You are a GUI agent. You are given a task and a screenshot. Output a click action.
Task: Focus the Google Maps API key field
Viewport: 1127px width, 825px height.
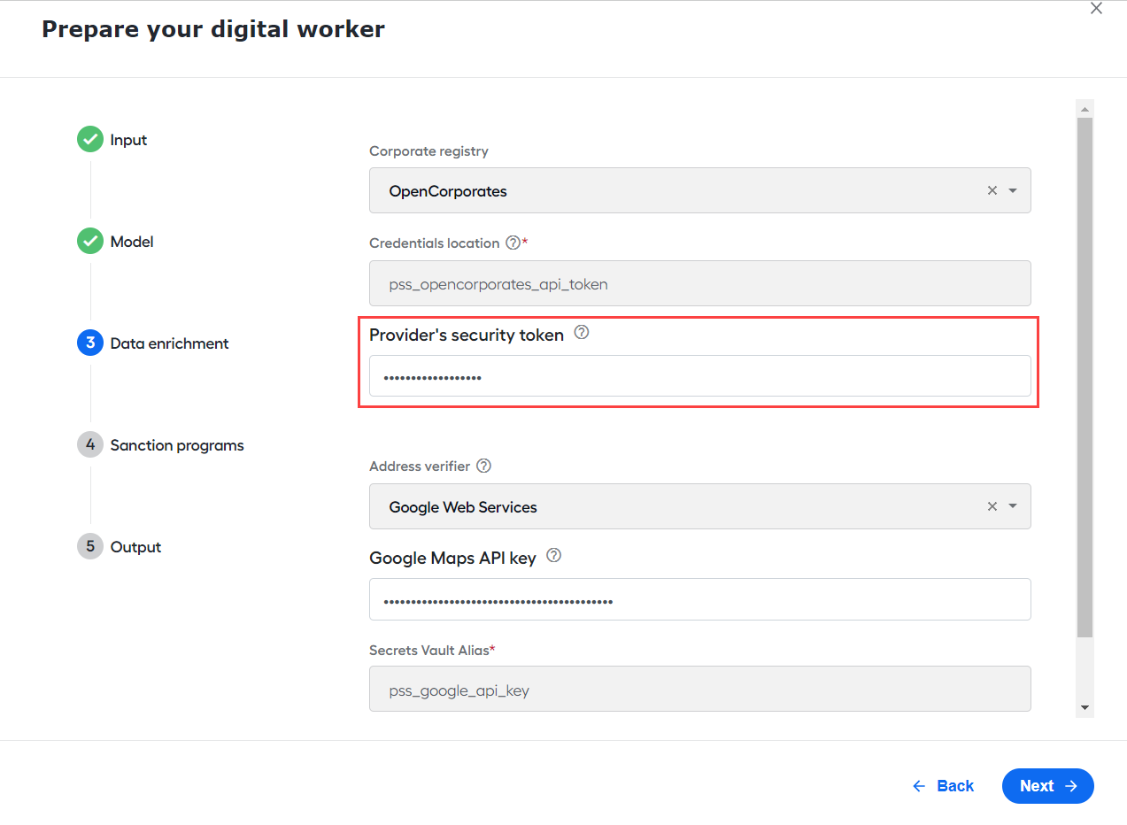pyautogui.click(x=699, y=599)
